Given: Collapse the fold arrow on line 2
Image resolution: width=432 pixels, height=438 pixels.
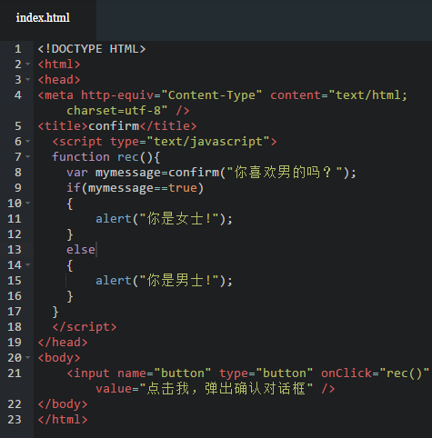Looking at the screenshot, I should 28,65.
